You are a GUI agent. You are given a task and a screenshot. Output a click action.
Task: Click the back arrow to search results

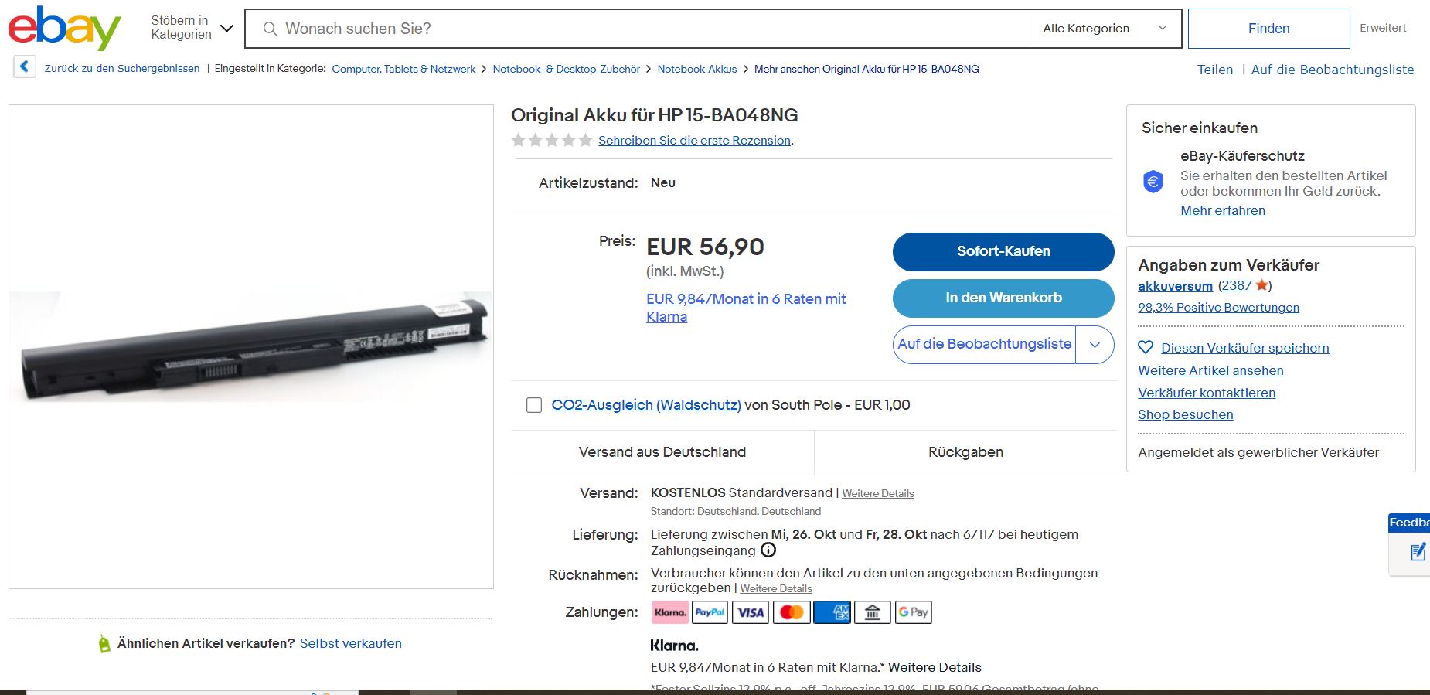coord(25,67)
